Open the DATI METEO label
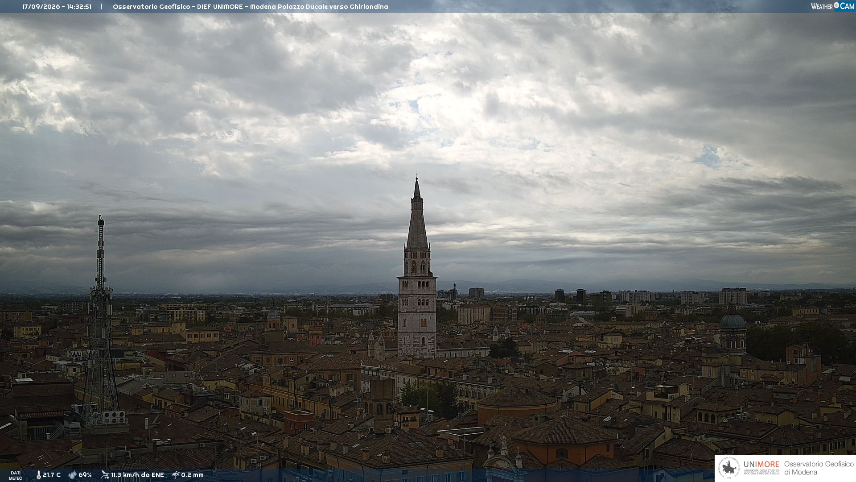Viewport: 856px width, 482px height. coord(16,475)
